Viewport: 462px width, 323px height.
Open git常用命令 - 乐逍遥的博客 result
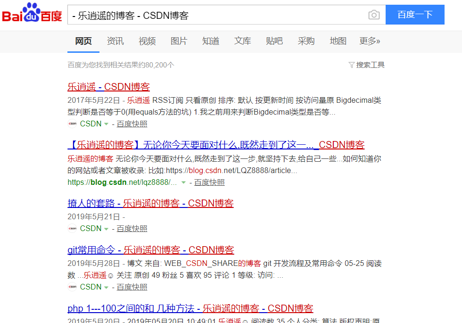coord(151,249)
